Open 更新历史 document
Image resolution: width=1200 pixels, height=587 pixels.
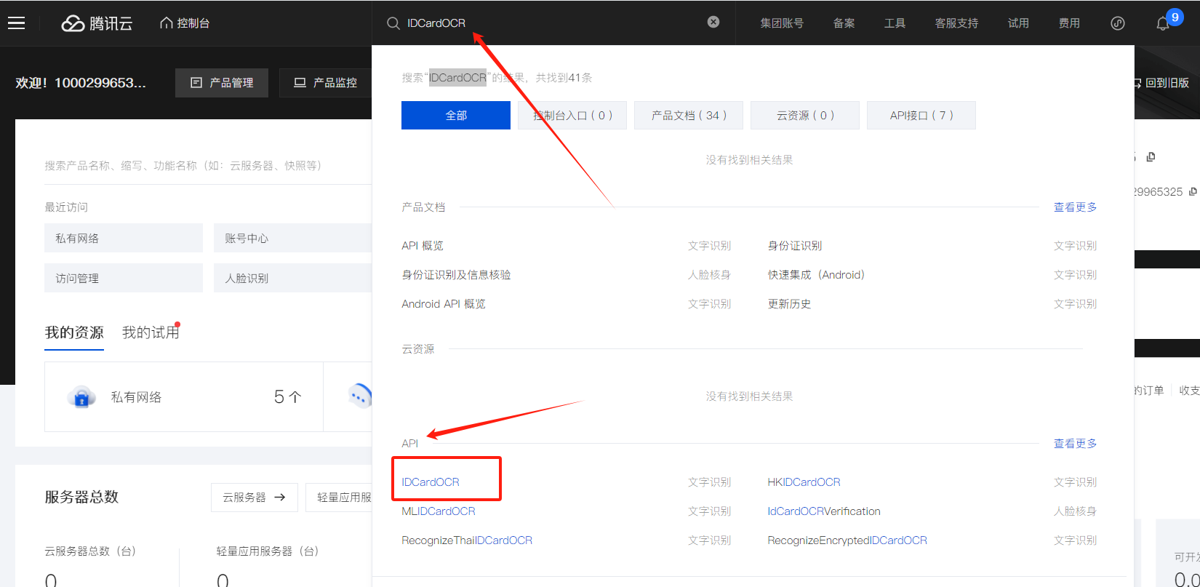[x=789, y=304]
